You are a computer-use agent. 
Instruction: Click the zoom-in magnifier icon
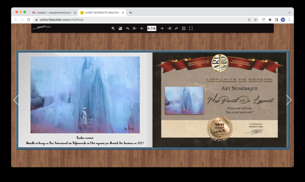(113, 28)
